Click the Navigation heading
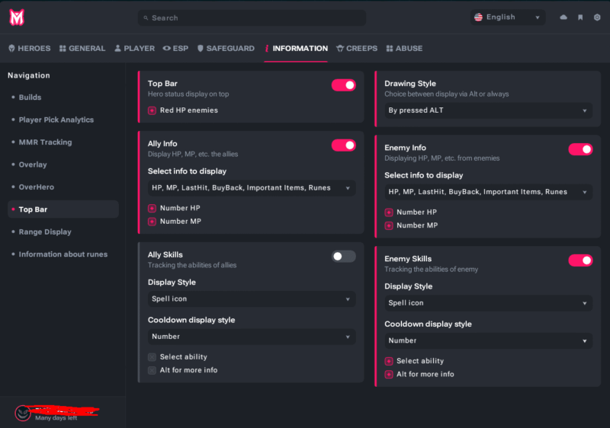 coord(29,75)
